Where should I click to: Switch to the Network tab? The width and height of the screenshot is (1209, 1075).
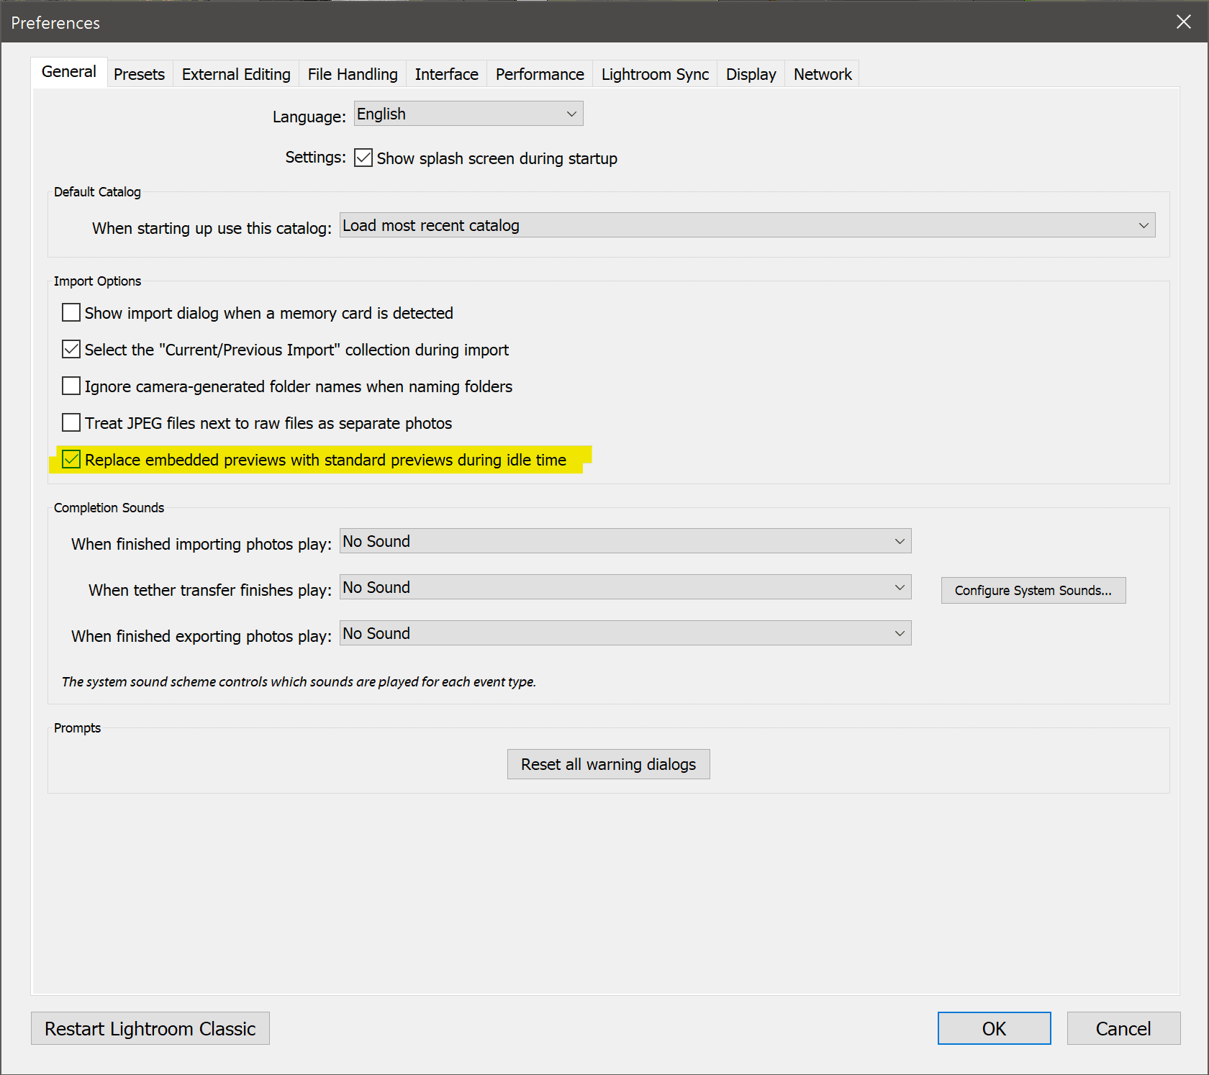click(822, 73)
